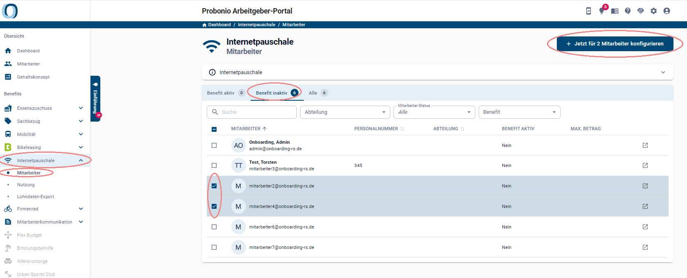The width and height of the screenshot is (687, 278).
Task: Click the Bikeleasing sidebar icon
Action: pos(8,147)
